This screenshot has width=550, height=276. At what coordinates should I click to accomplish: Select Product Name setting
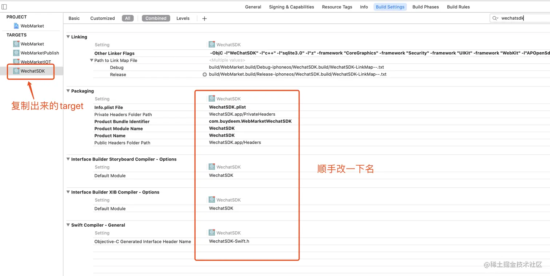pyautogui.click(x=110, y=135)
